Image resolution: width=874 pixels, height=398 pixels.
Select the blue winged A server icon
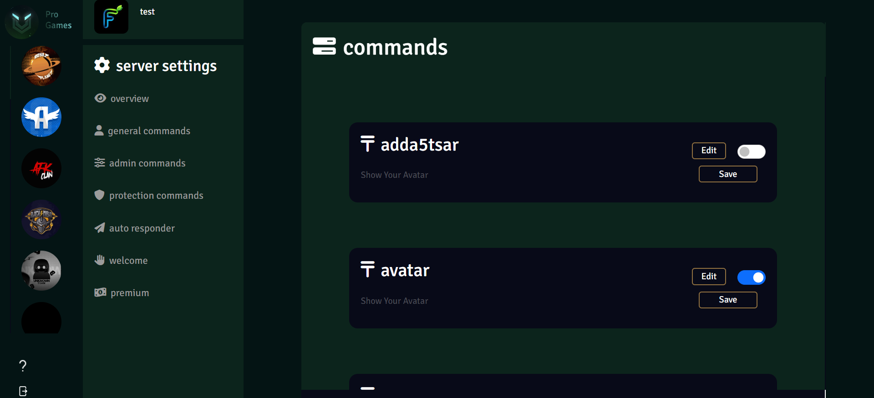41,117
